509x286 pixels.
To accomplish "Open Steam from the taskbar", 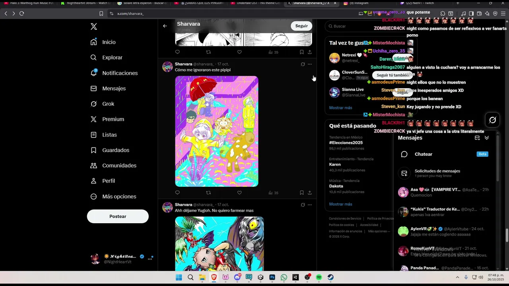I will click(330, 277).
